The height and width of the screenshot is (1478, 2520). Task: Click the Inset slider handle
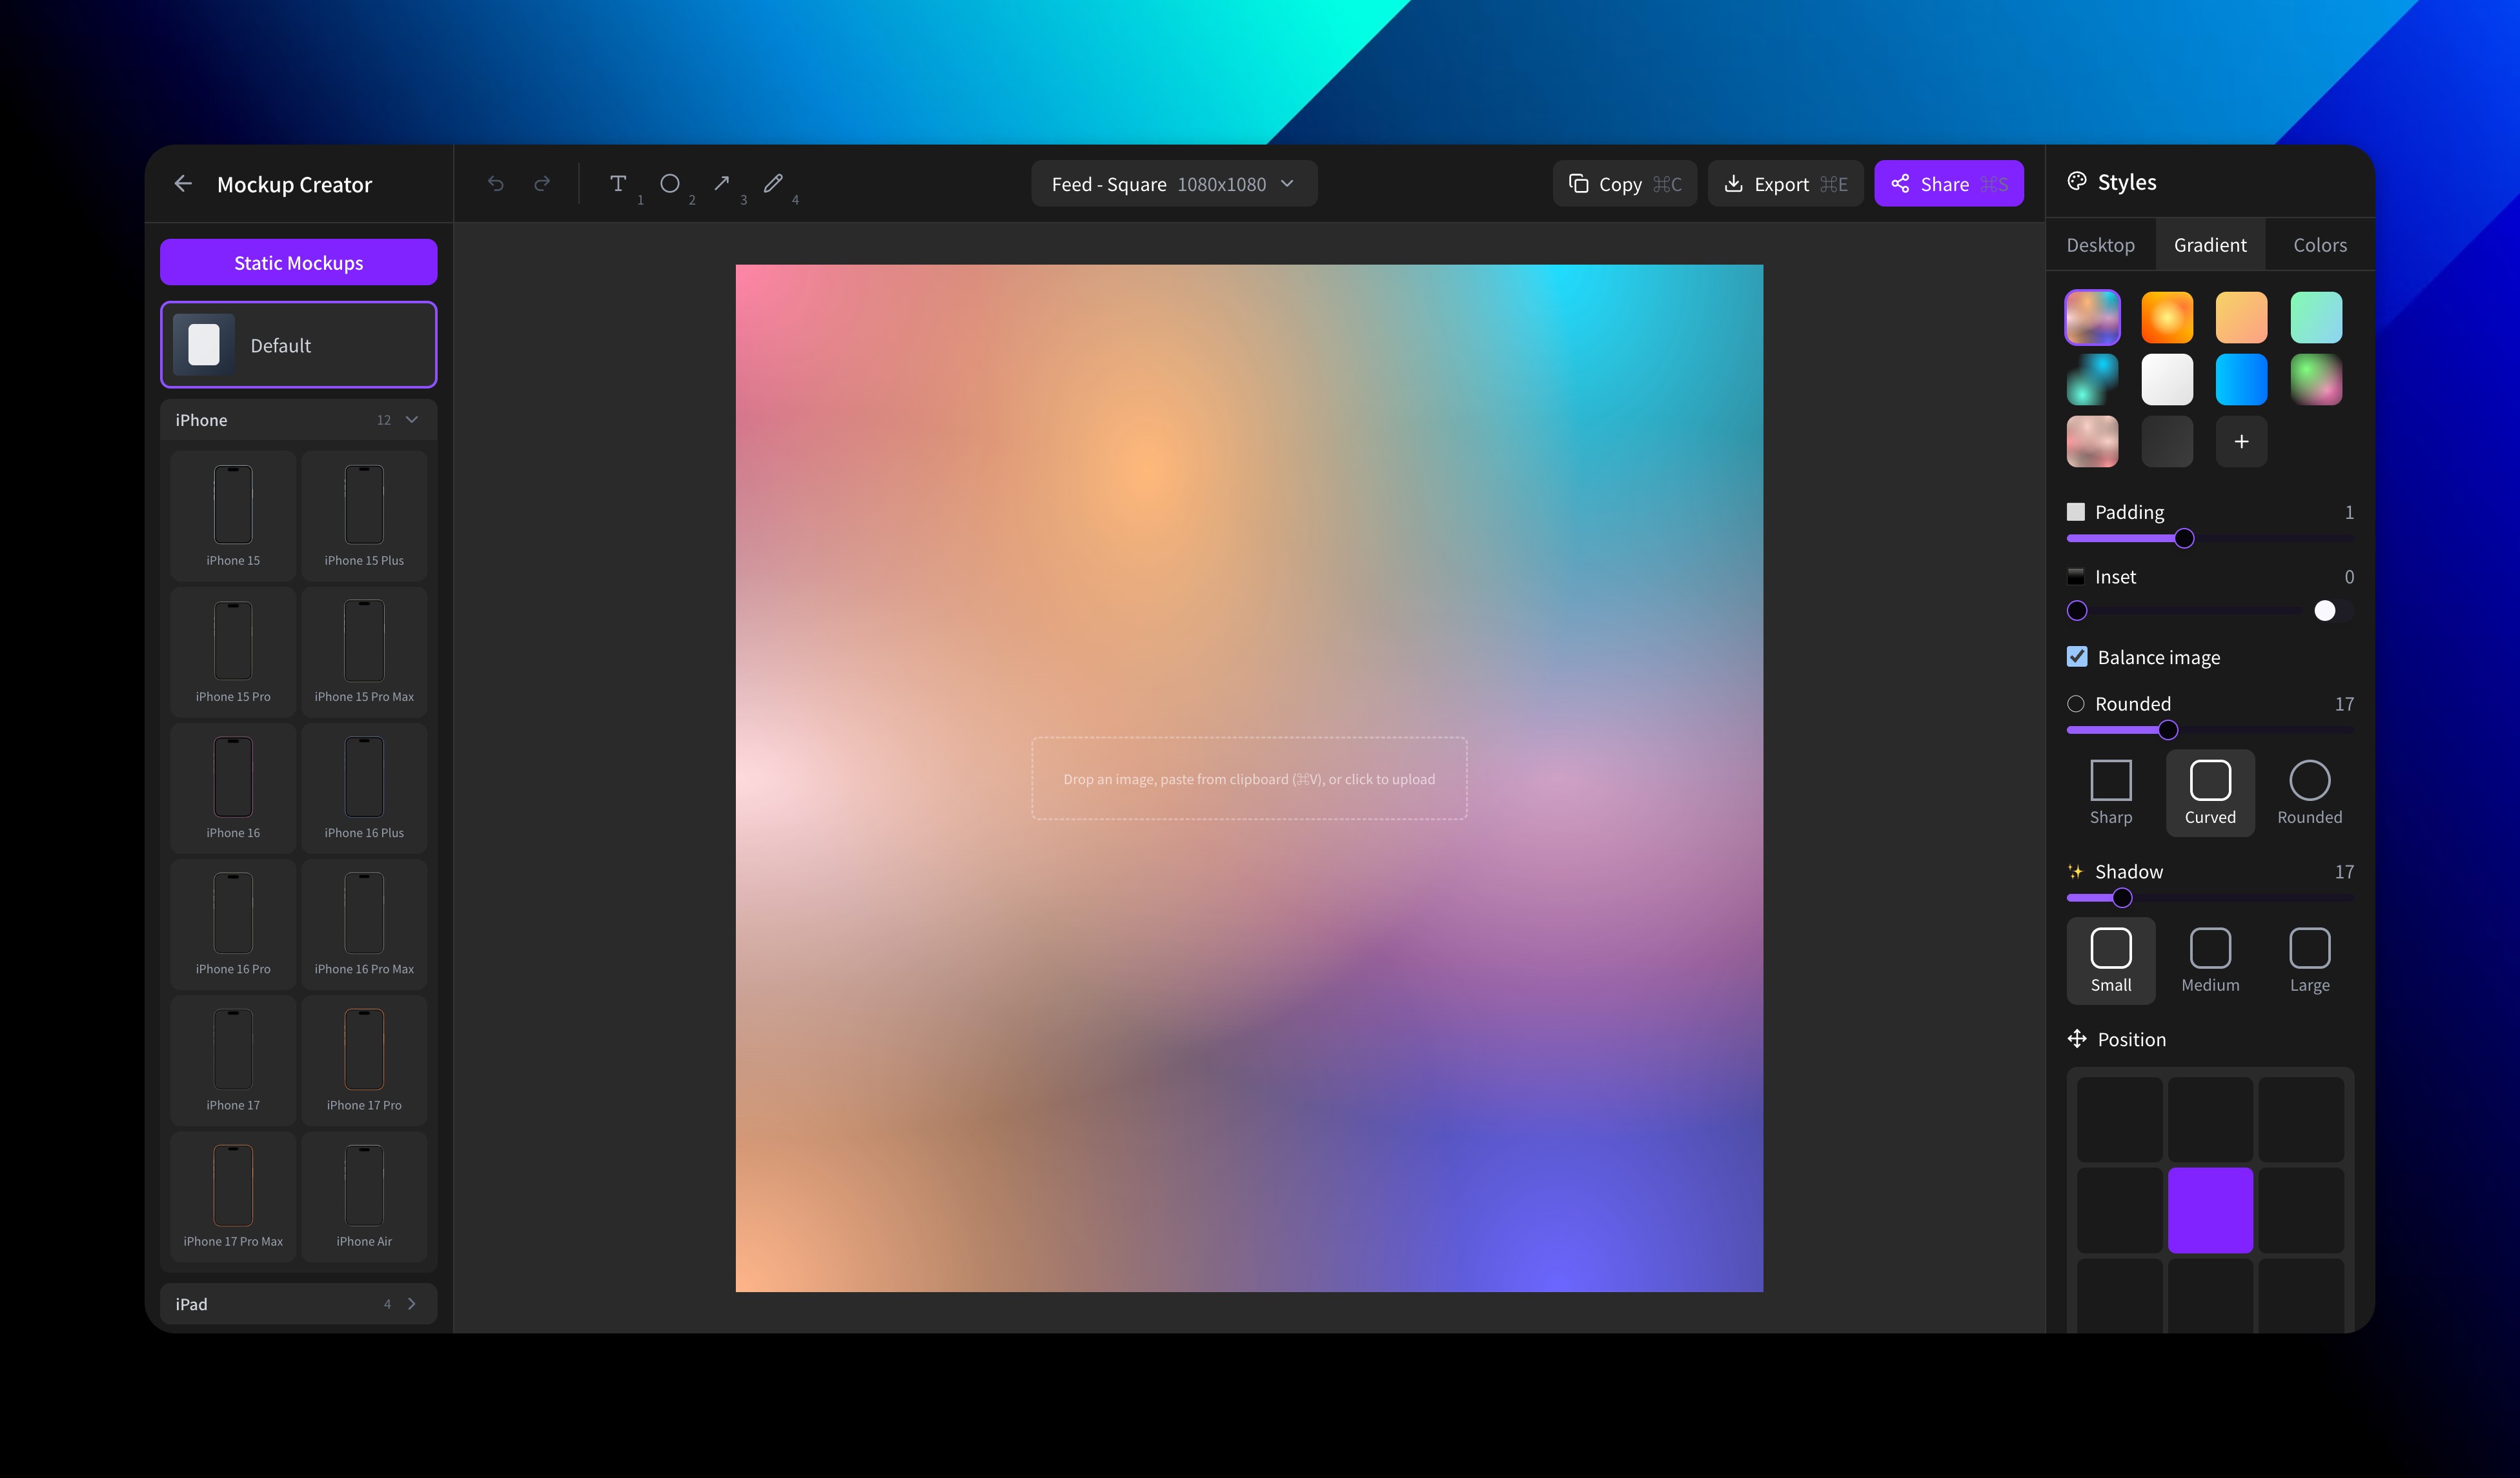pyautogui.click(x=2077, y=611)
